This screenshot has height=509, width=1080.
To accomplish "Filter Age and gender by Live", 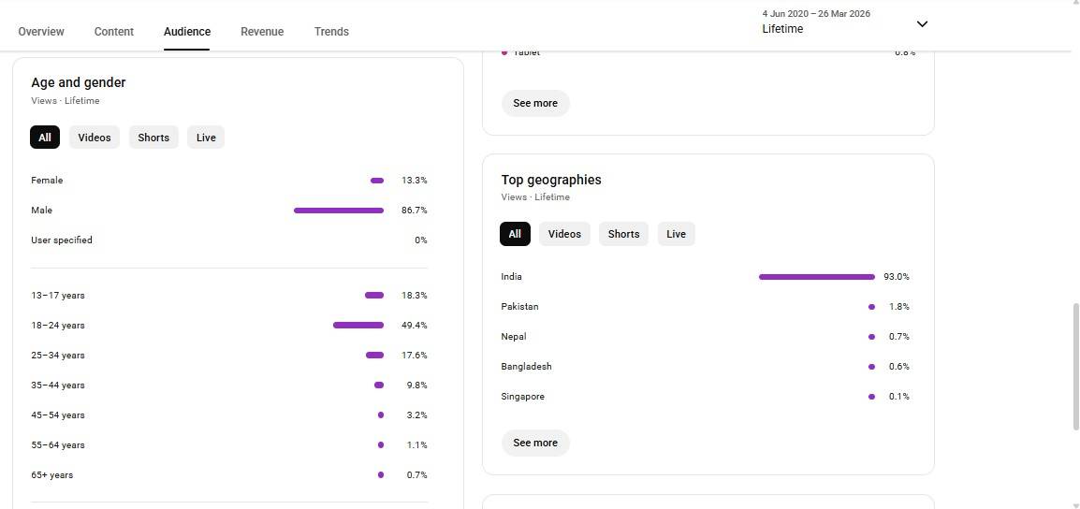I will coord(206,138).
